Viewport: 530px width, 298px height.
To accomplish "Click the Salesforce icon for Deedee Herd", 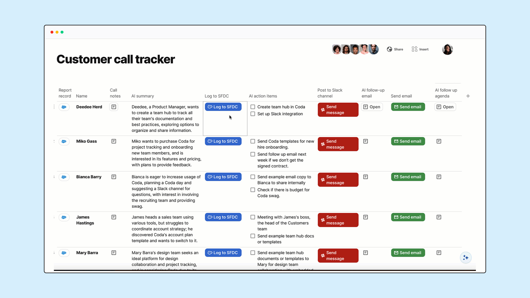I will coord(64,107).
